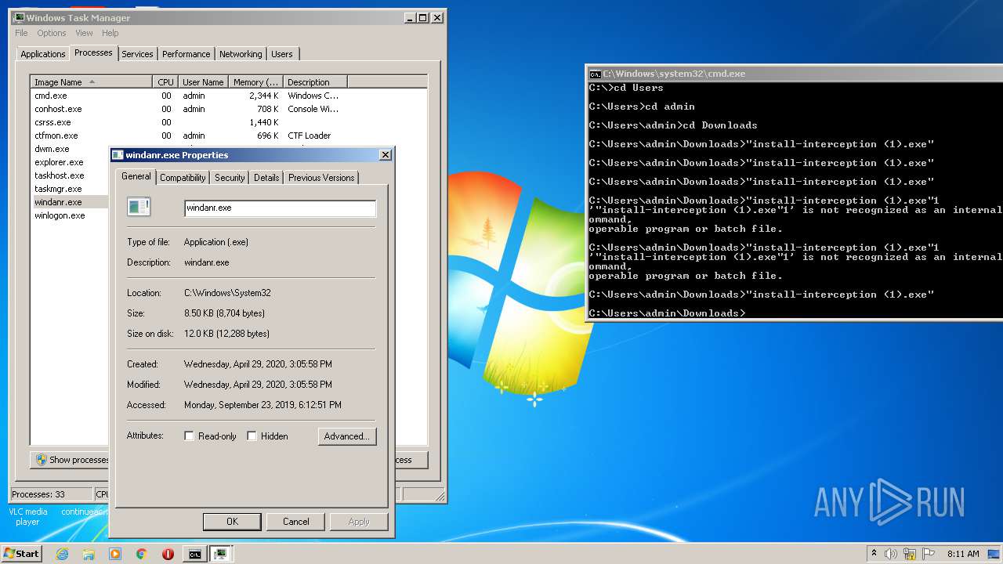
Task: Switch to Task Manager taskbar button
Action: pyautogui.click(x=221, y=554)
